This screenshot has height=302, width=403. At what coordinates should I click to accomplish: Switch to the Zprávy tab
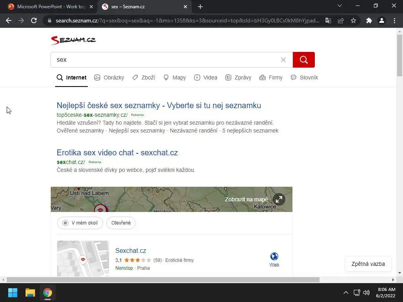tap(238, 77)
